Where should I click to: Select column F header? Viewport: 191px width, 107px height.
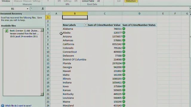coord(175,13)
